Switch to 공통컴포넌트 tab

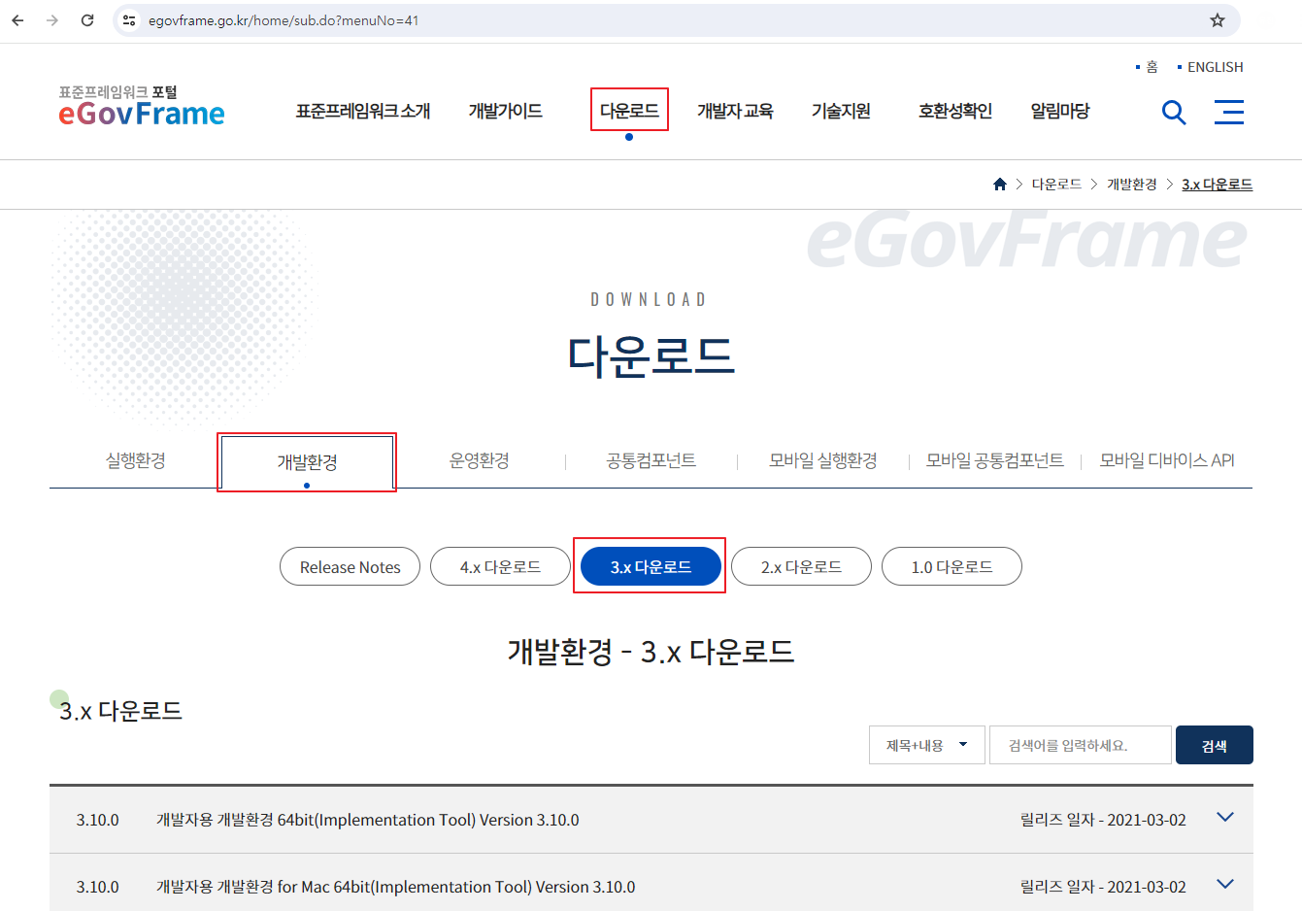[x=651, y=460]
